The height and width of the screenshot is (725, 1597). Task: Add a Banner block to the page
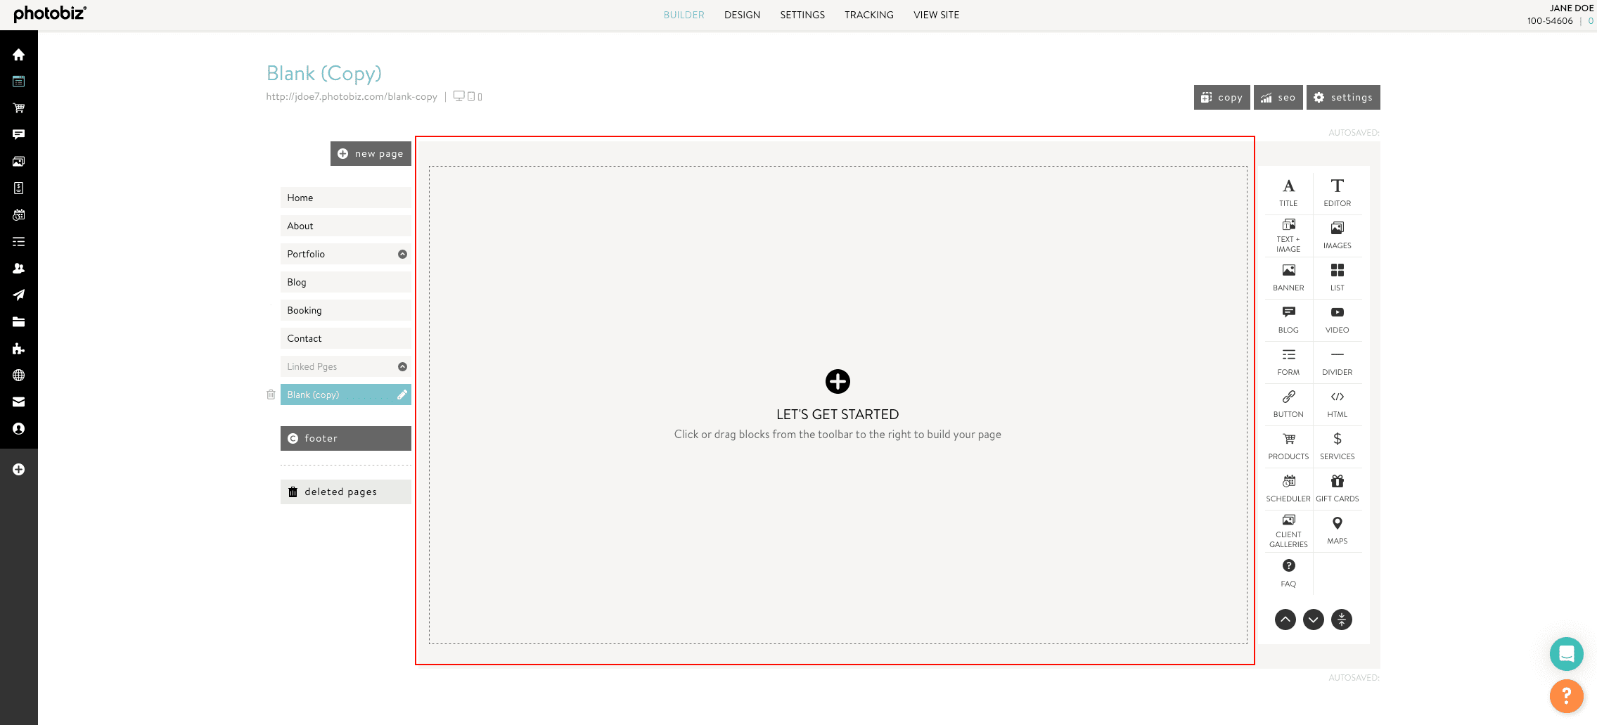click(1288, 276)
